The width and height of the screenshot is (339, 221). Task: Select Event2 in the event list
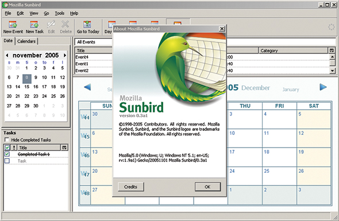82,71
